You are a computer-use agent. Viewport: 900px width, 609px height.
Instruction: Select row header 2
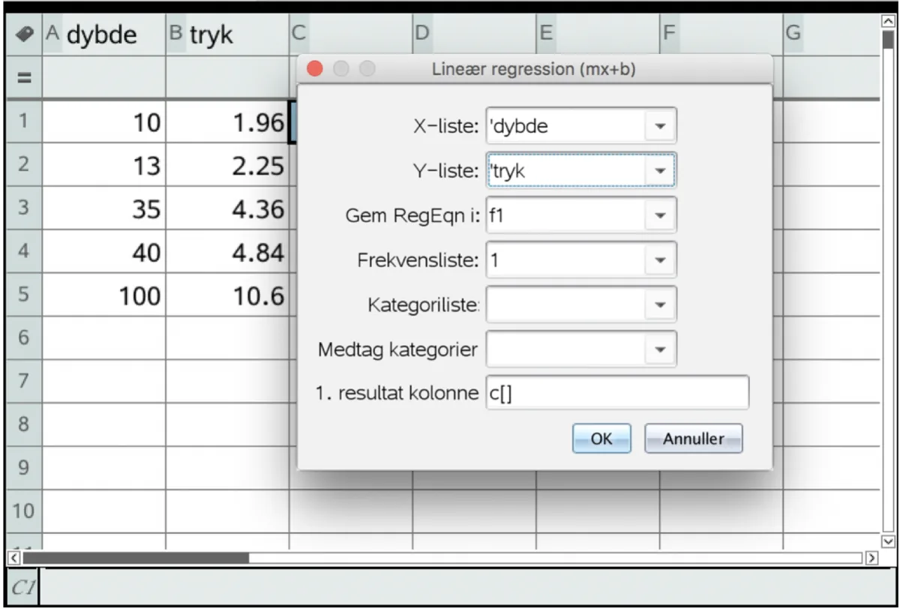22,165
